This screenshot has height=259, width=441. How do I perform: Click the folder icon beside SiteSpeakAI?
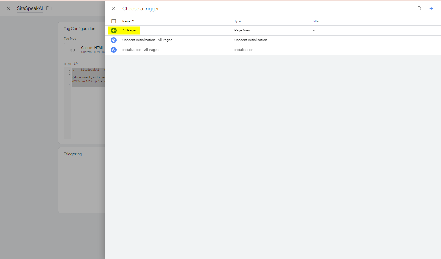tap(49, 8)
